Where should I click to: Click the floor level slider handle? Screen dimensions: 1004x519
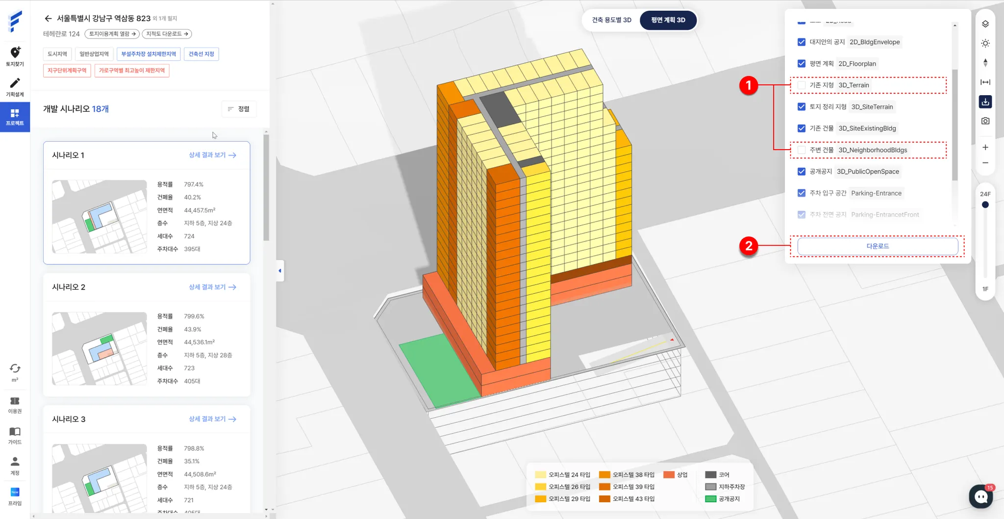coord(985,205)
